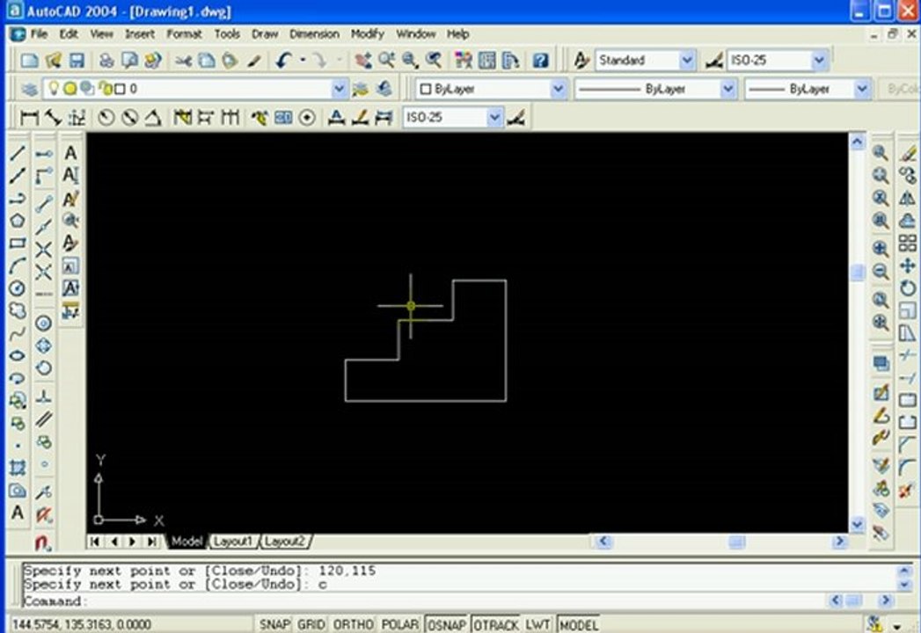Viewport: 921px width, 633px height.
Task: Open the File menu
Action: [x=39, y=34]
